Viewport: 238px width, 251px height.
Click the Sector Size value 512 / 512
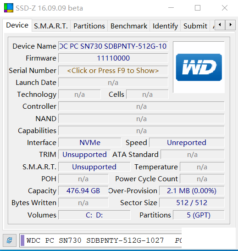192,203
